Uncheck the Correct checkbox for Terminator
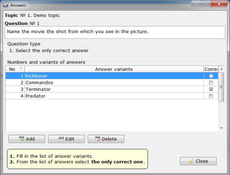This screenshot has width=230, height=175. [211, 89]
